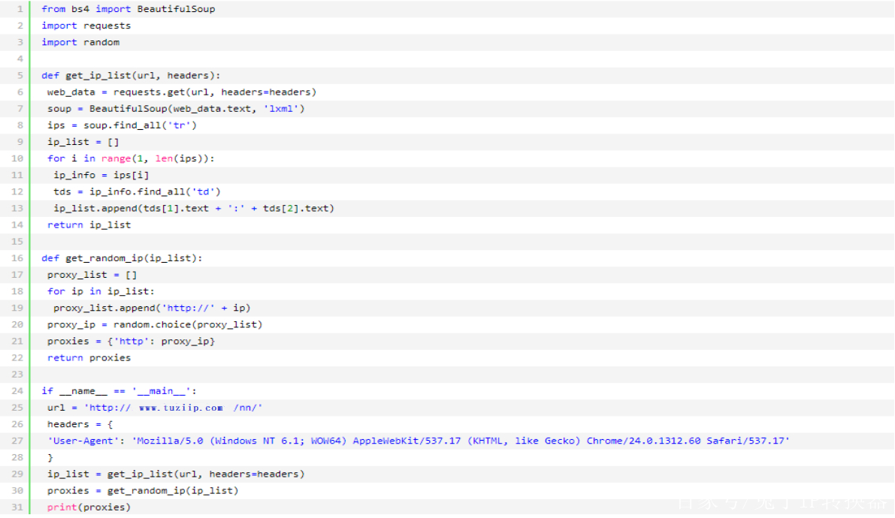Click the 'web_data = requests.get' line
This screenshot has height=518, width=895.
(x=182, y=92)
